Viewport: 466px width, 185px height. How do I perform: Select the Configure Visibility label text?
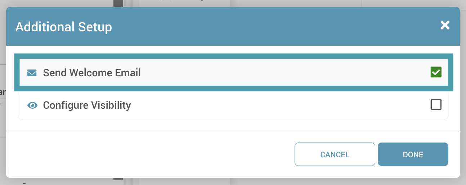(87, 105)
